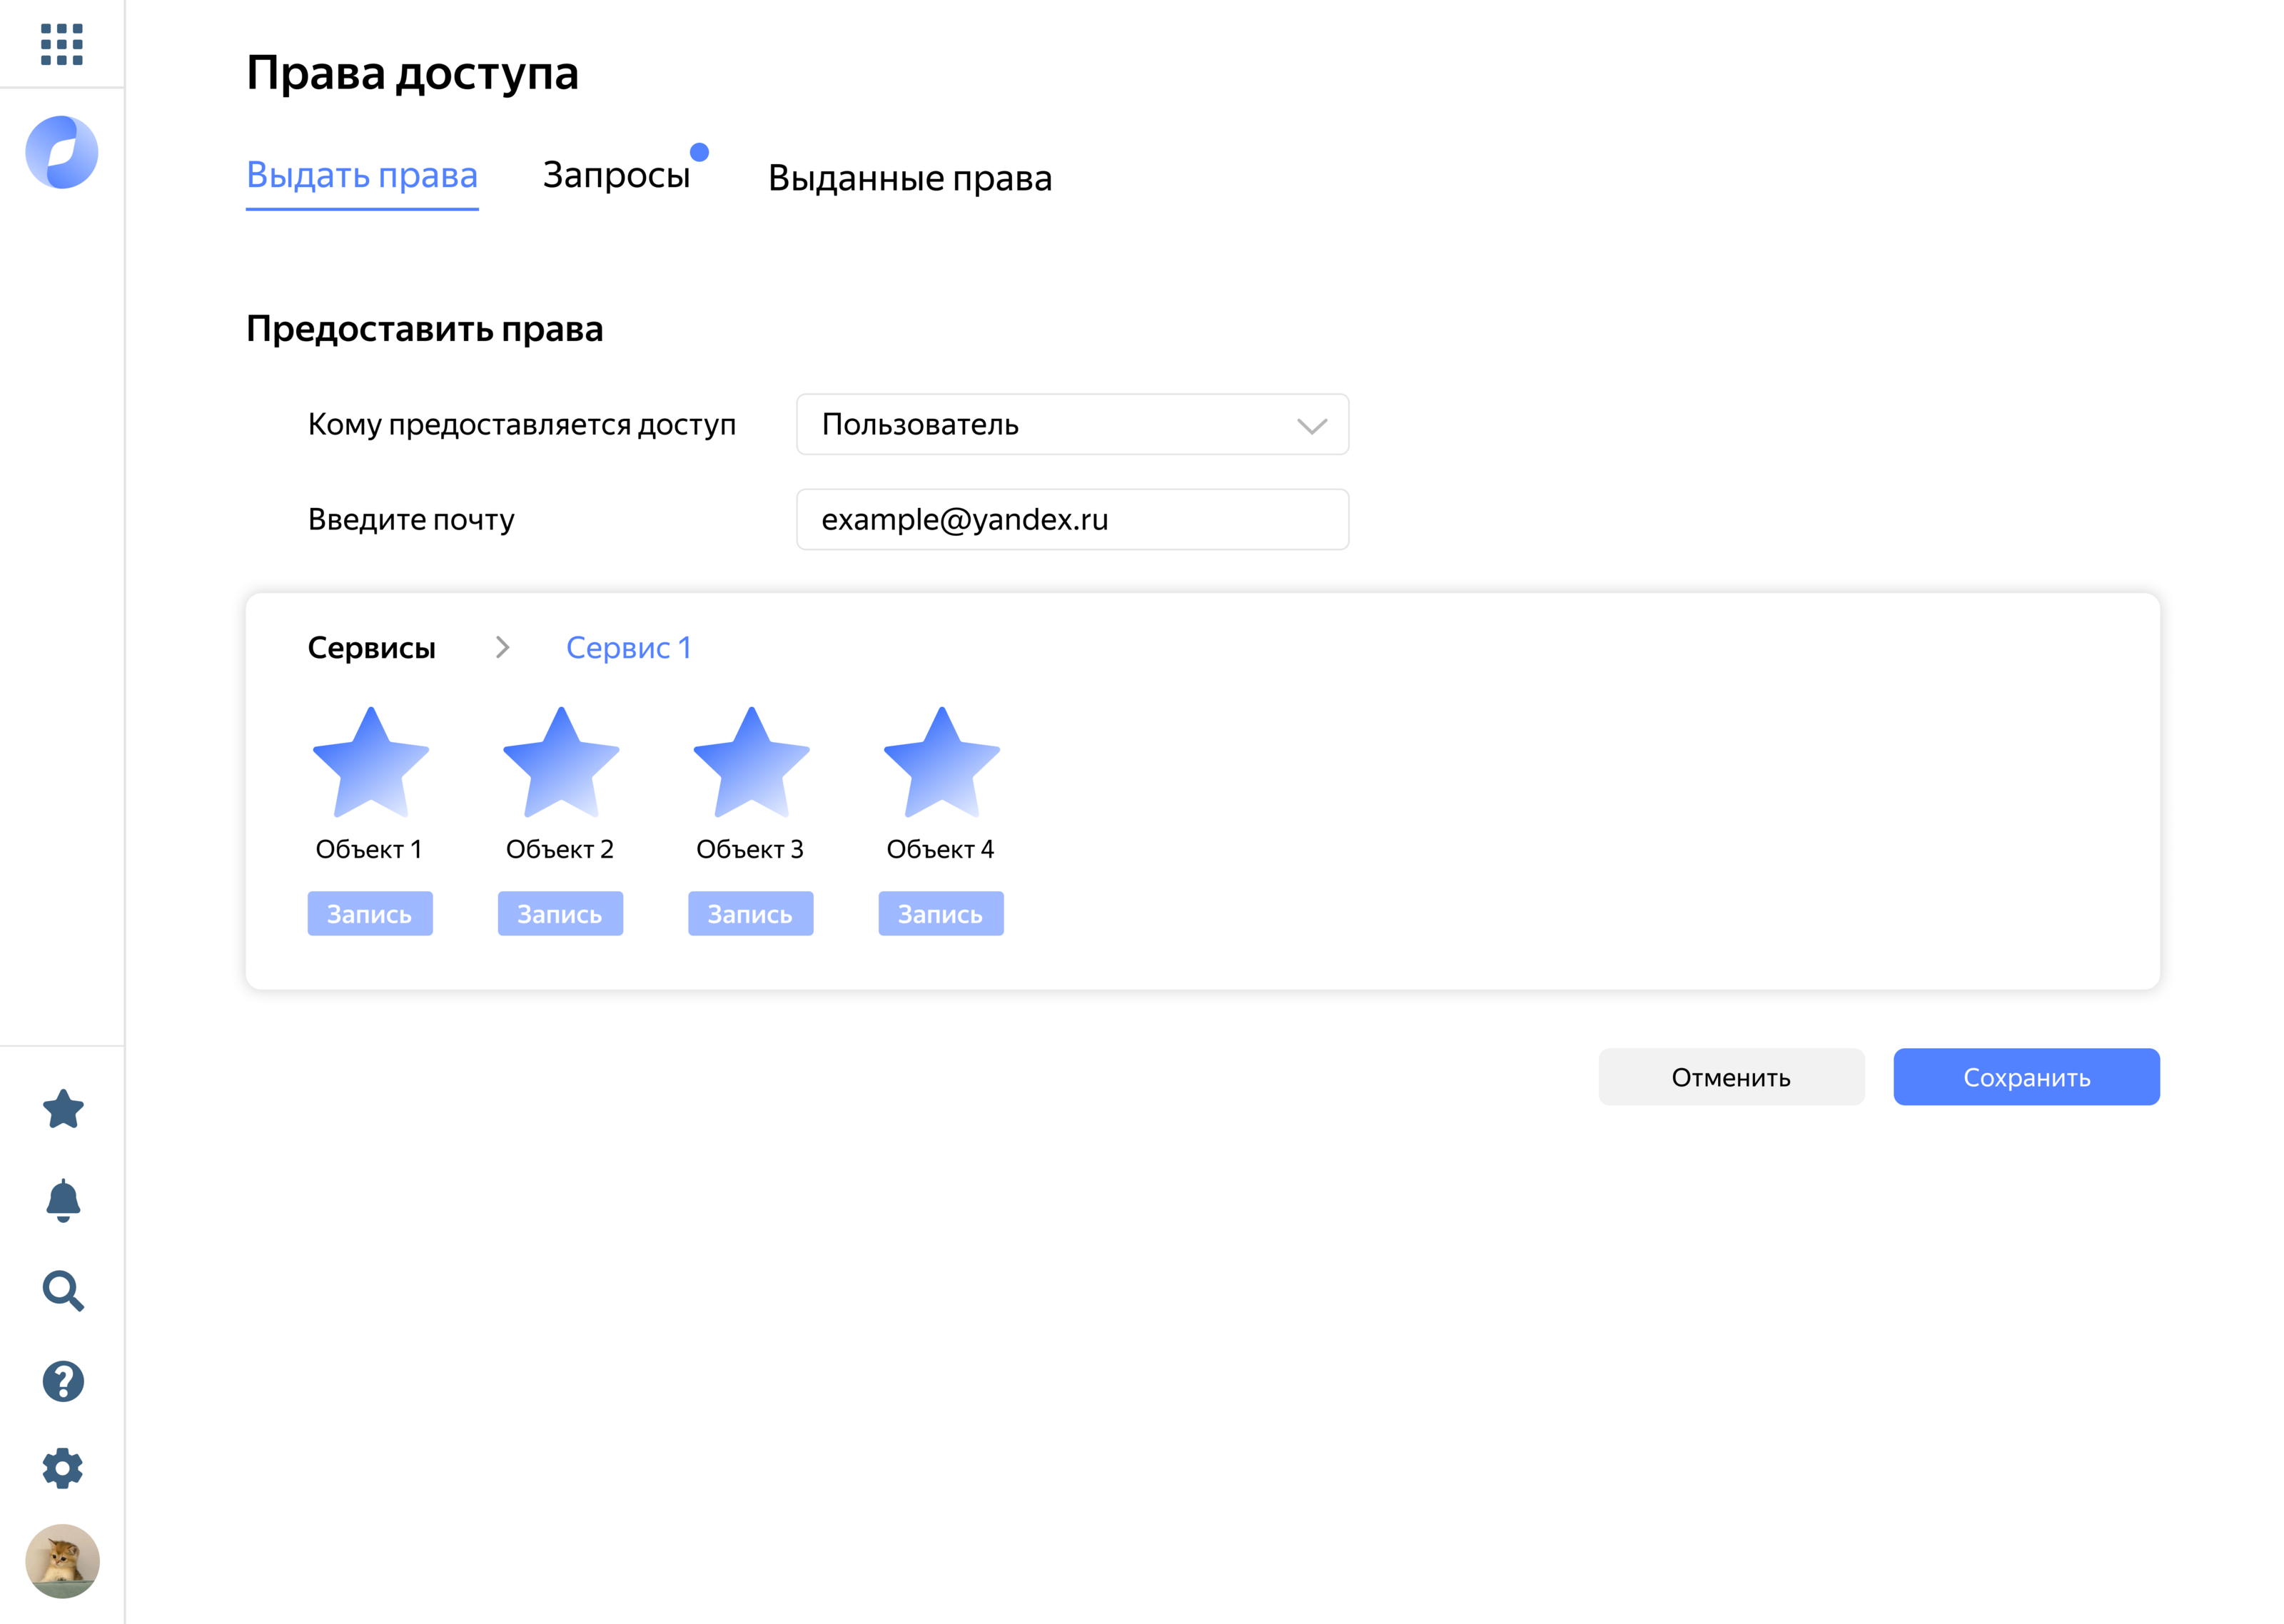Open the Пользователь access type dropdown
The width and height of the screenshot is (2284, 1624).
pyautogui.click(x=1072, y=425)
